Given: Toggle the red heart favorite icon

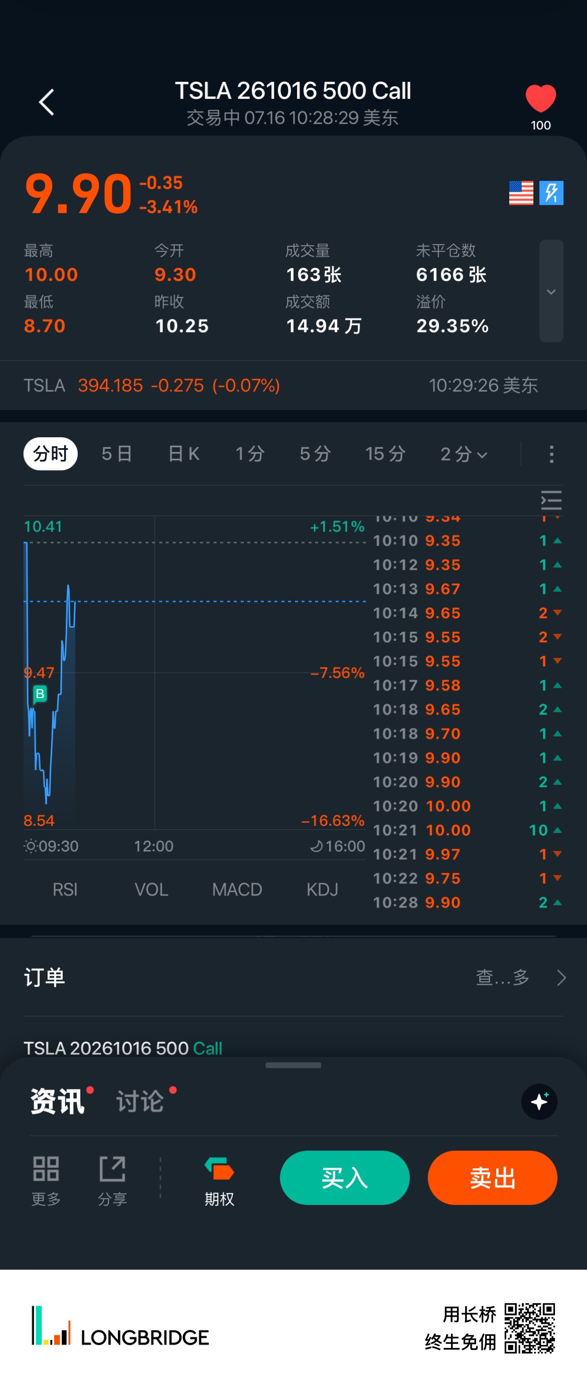Looking at the screenshot, I should (x=540, y=99).
